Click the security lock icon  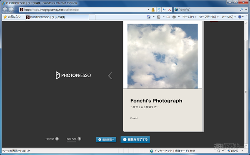click(x=153, y=10)
